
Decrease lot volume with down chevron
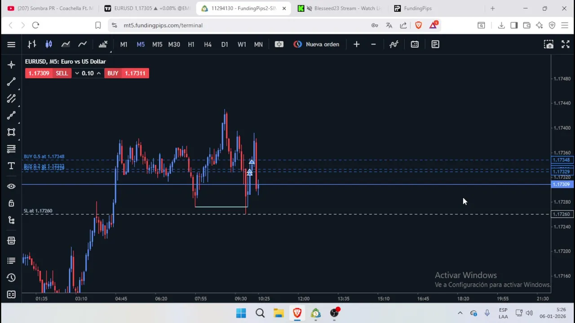pos(77,73)
